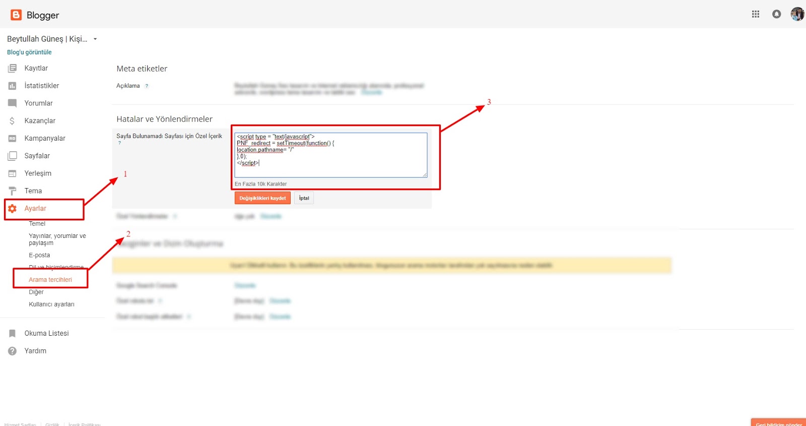The width and height of the screenshot is (806, 426).
Task: Open Okuma Listesi item
Action: pos(46,333)
